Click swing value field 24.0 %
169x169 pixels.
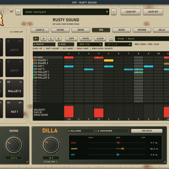tap(14, 158)
